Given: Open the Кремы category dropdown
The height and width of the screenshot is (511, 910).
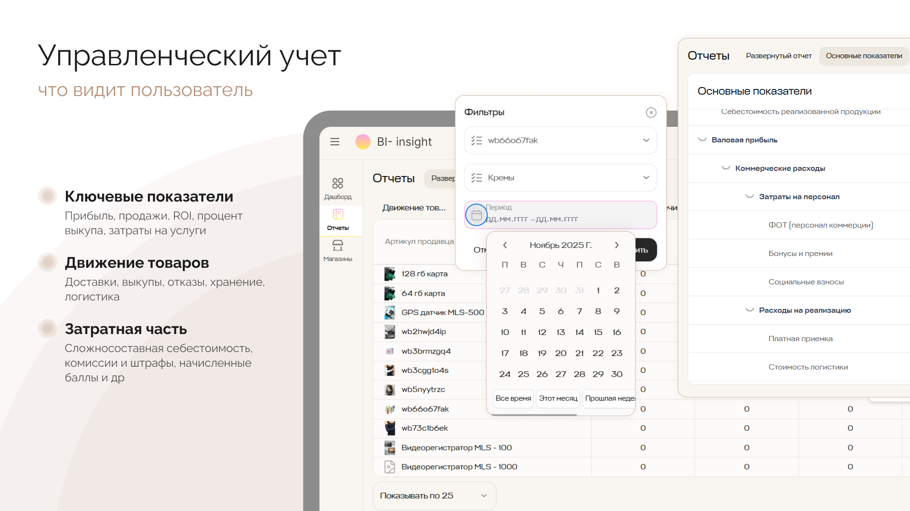Looking at the screenshot, I should 560,178.
